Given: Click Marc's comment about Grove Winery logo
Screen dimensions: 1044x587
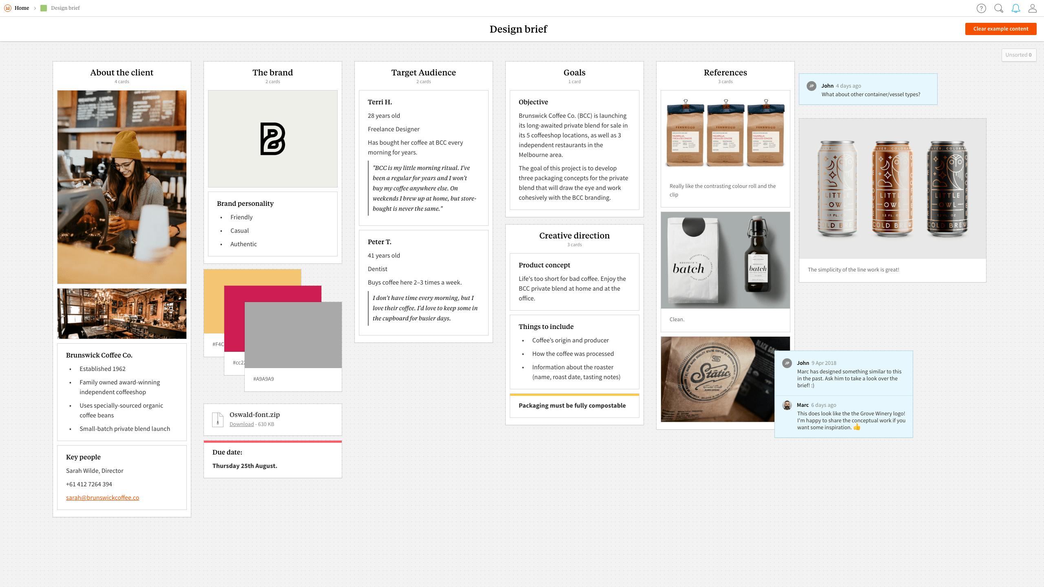Looking at the screenshot, I should 851,420.
